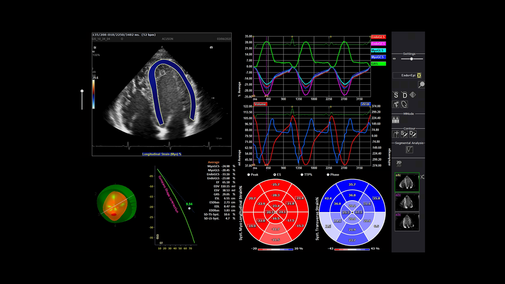Toggle the yellow checkbox next to Endo+Epi

(420, 75)
